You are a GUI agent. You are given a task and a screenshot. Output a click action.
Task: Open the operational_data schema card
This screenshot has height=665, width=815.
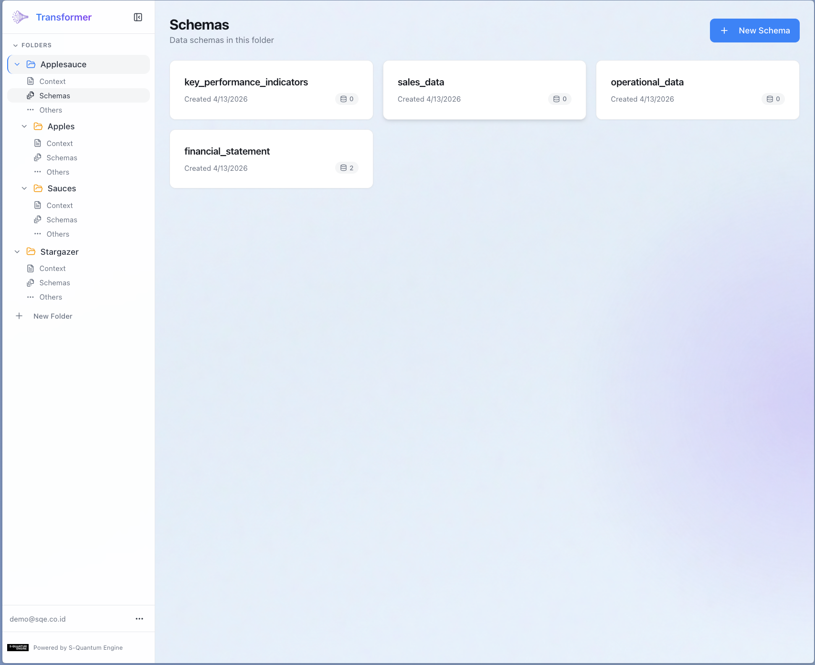(697, 90)
